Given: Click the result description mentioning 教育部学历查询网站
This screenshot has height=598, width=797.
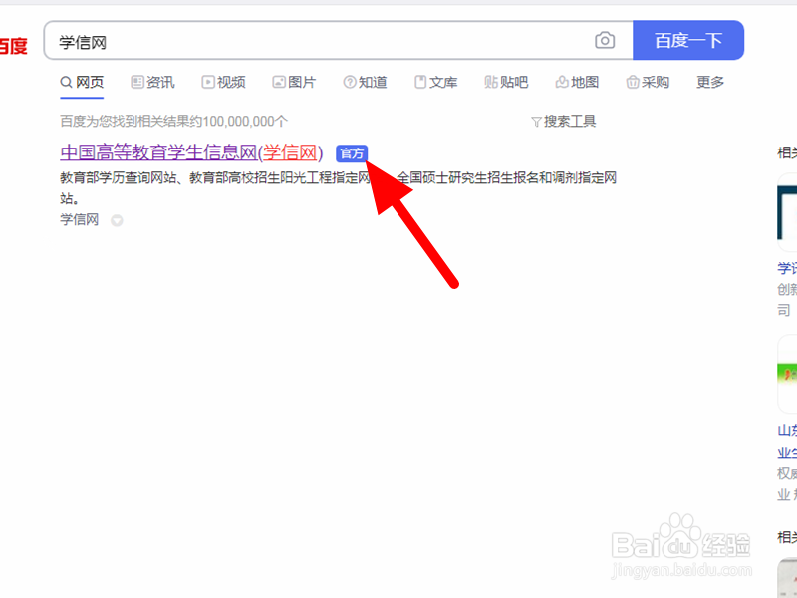Looking at the screenshot, I should (338, 187).
